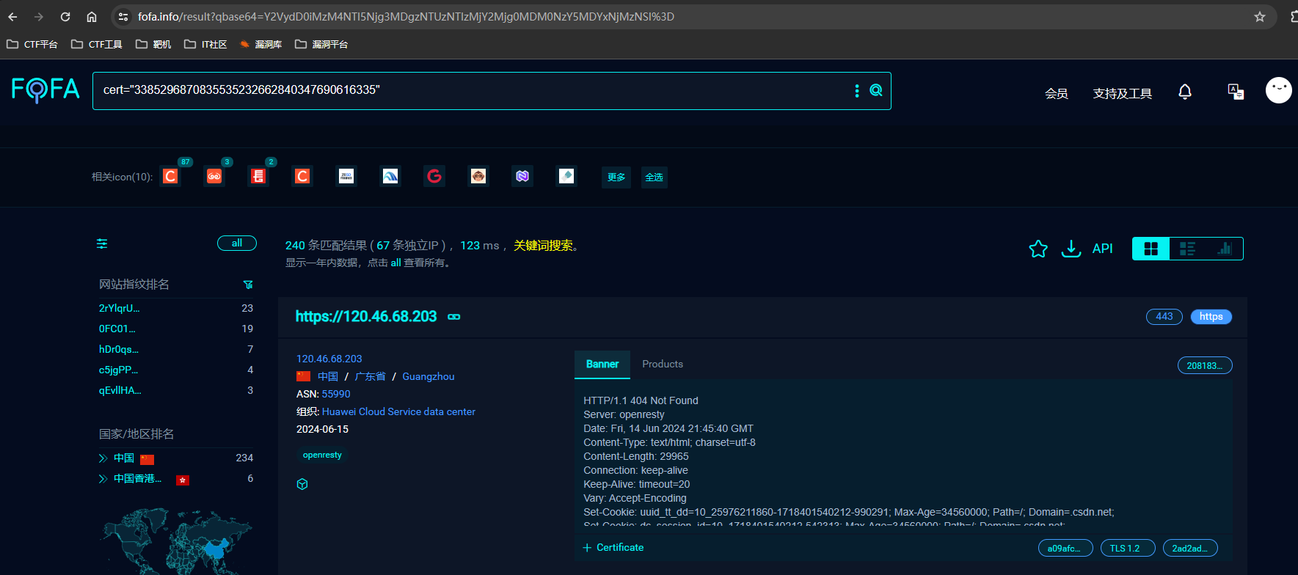Switch to statistics chart view
1298x575 pixels.
1224,249
